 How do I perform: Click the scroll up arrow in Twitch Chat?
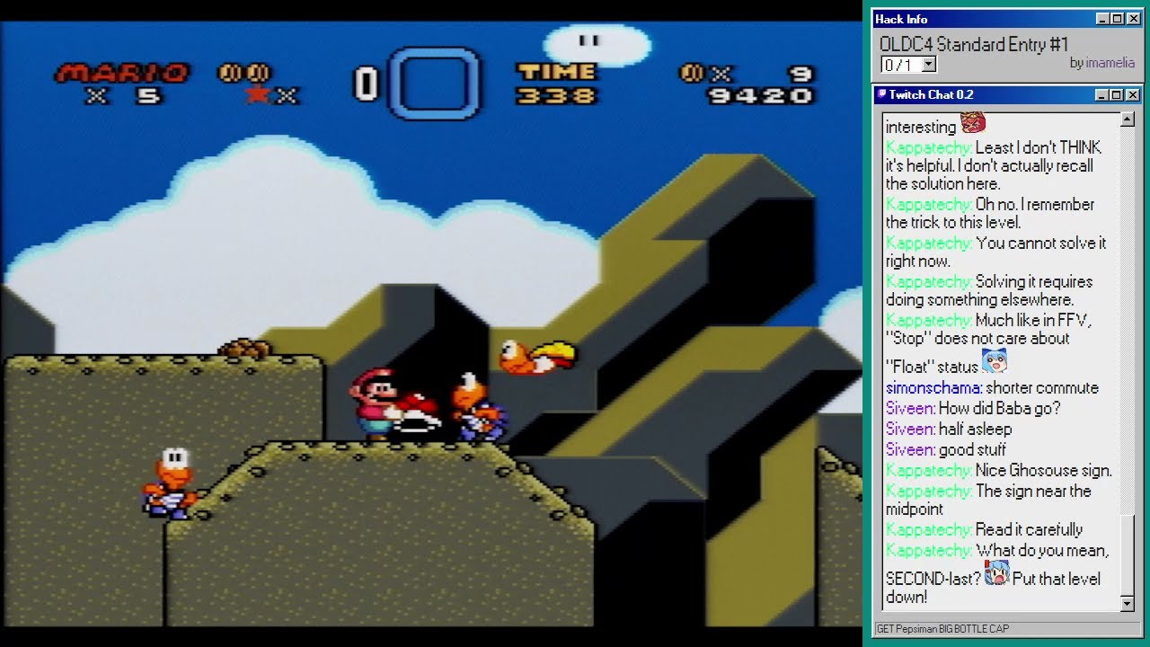tap(1128, 120)
